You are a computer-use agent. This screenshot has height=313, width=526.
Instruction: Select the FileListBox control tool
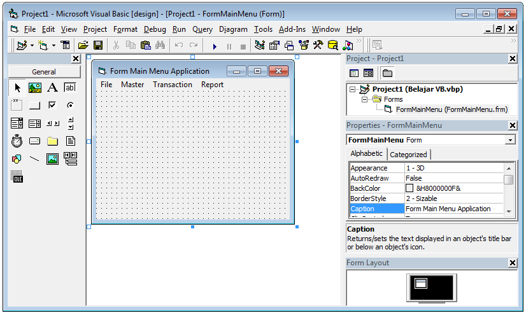click(x=71, y=141)
